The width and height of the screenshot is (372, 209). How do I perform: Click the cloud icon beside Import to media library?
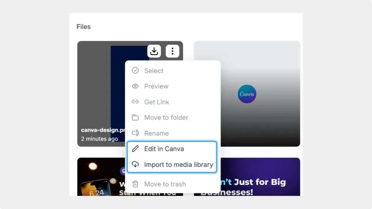[135, 164]
